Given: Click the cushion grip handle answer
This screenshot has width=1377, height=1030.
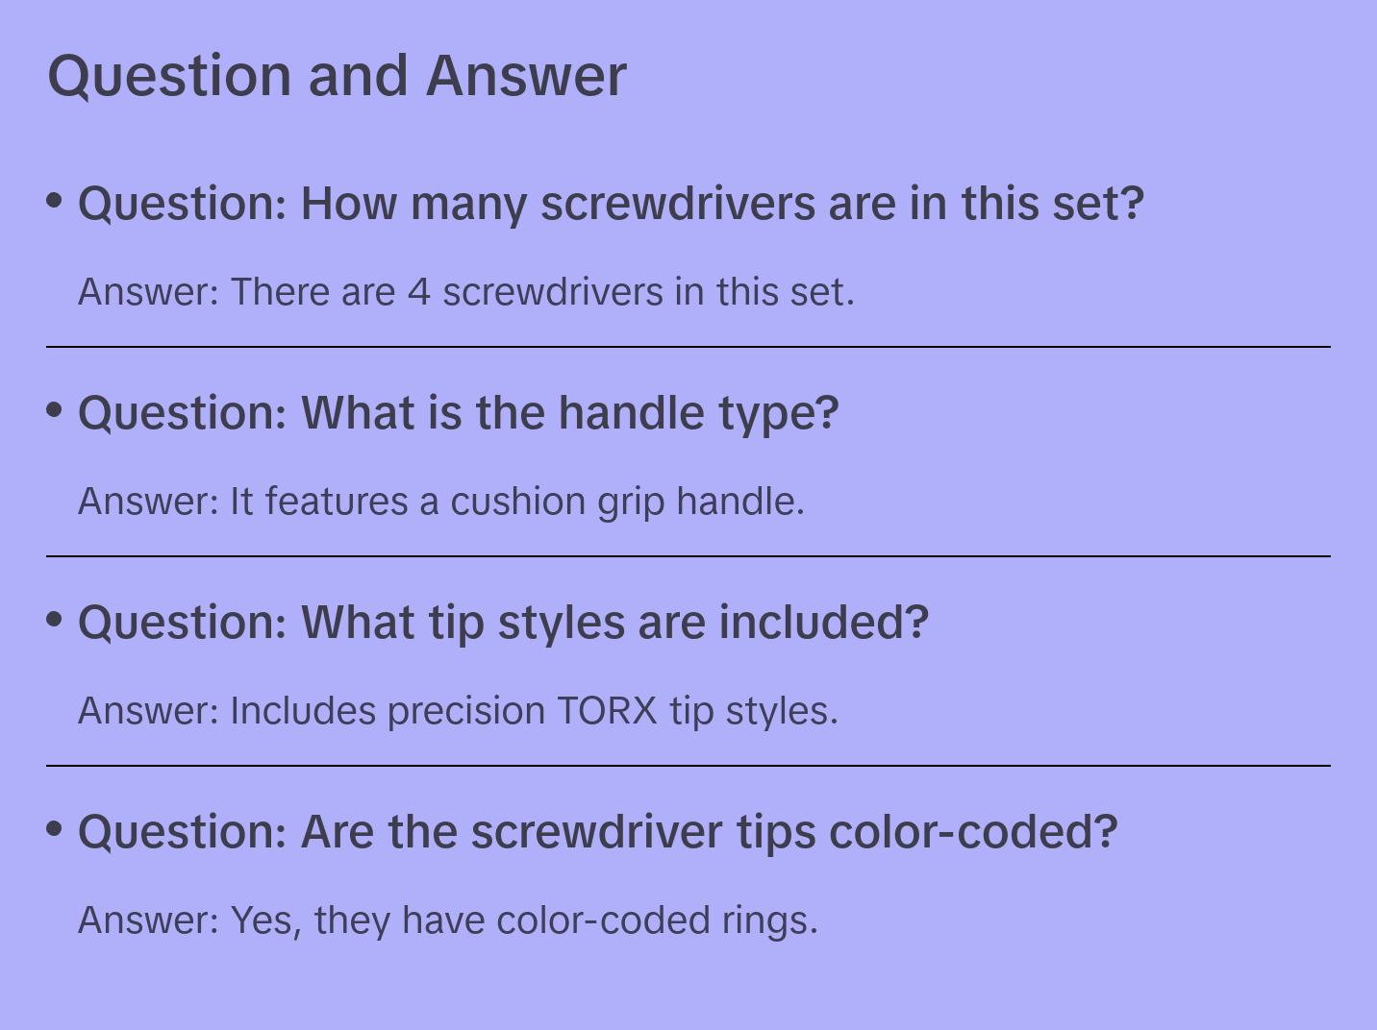Looking at the screenshot, I should [441, 501].
